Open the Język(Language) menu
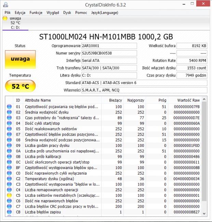The image size is (212, 222). 105,13
